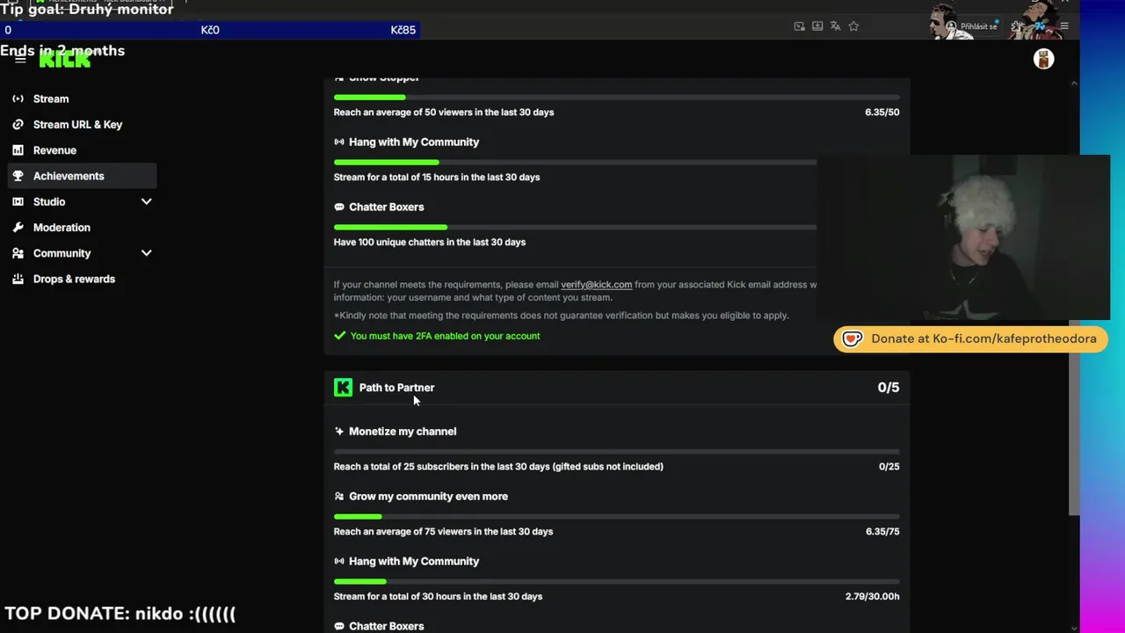This screenshot has width=1125, height=633.
Task: Click the Community people icon
Action: pyautogui.click(x=18, y=253)
